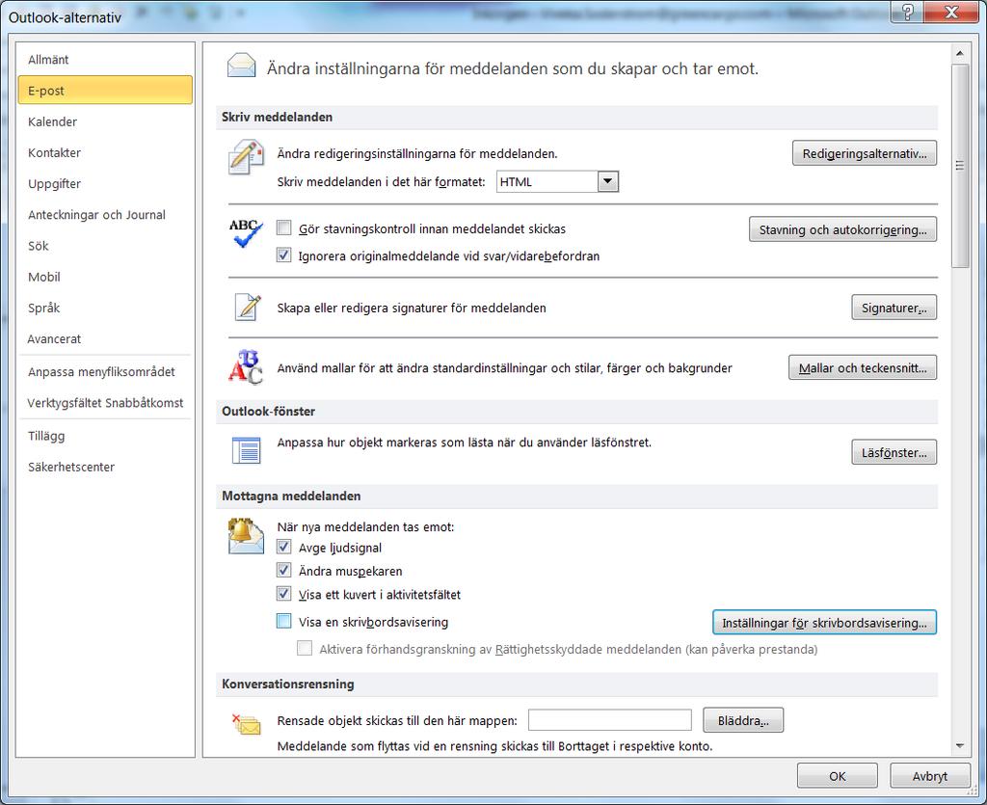
Task: Click 'När nya meddelanden tas emot:' text
Action: [365, 526]
